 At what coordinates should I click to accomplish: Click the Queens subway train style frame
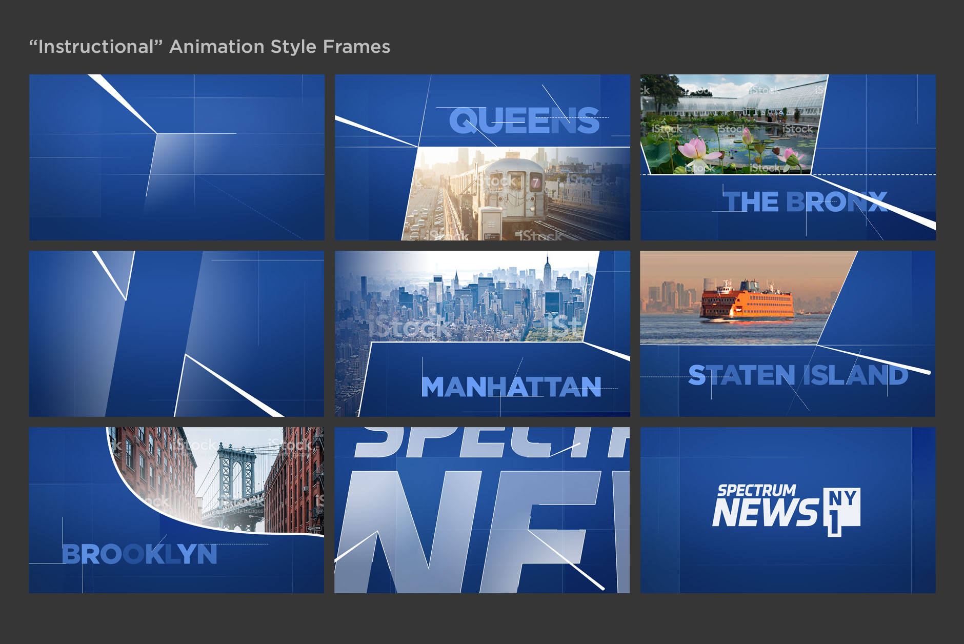[x=483, y=157]
